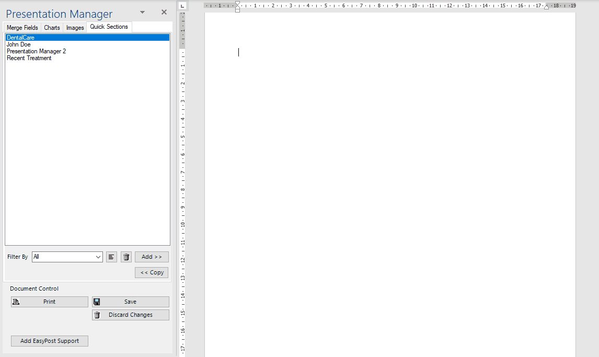Click the floppy disk icon on Save
Viewport: 599px width, 357px height.
click(x=97, y=302)
